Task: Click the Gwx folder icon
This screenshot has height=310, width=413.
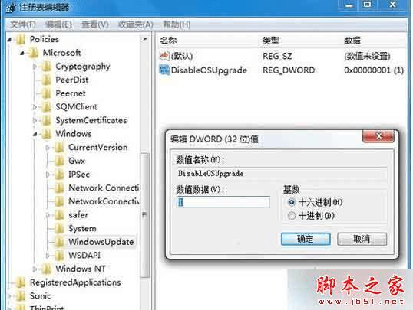Action: pos(60,161)
